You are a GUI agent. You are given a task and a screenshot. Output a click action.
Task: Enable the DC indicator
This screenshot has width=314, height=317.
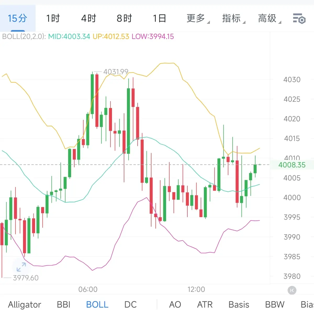point(130,304)
